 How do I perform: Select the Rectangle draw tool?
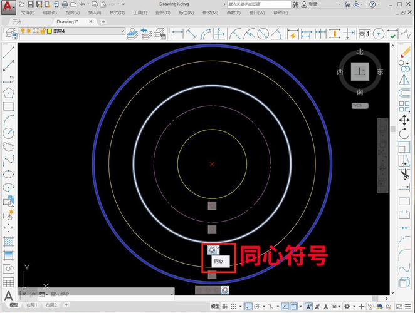pos(8,106)
